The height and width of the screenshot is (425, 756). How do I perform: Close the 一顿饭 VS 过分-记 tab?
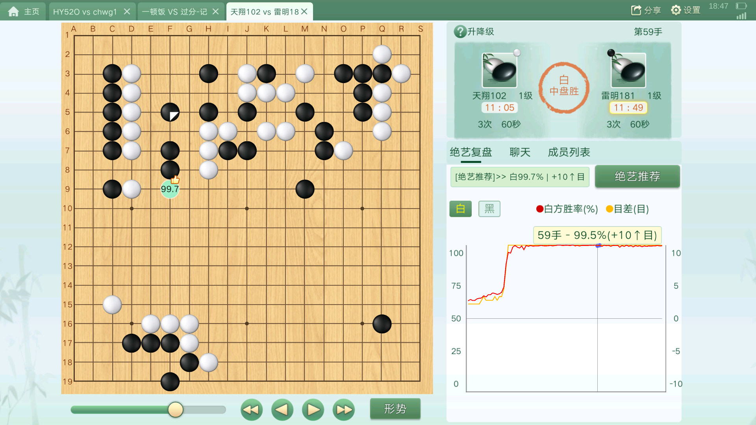215,11
